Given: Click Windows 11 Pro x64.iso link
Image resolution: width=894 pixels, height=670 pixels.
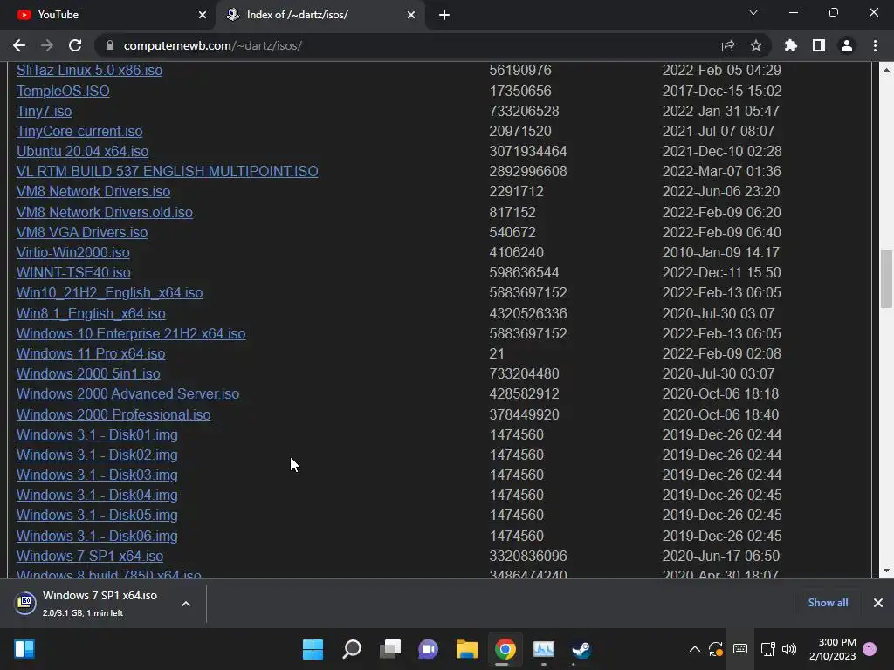Looking at the screenshot, I should click(91, 353).
